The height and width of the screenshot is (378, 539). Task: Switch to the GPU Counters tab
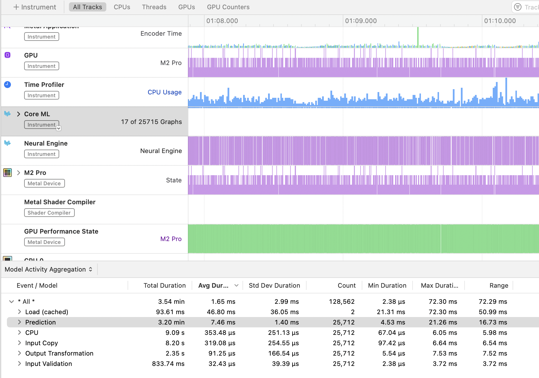tap(228, 7)
